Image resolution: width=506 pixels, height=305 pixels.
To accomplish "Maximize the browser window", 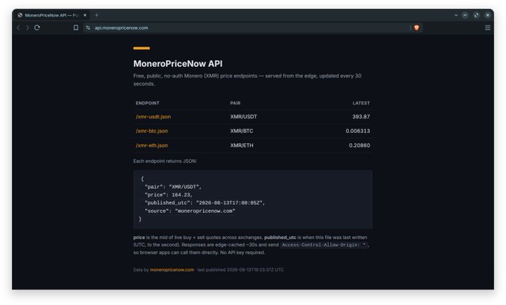I will (x=476, y=15).
